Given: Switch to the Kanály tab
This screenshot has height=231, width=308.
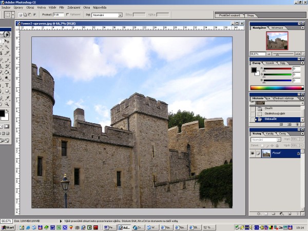Looking at the screenshot, I should tap(271, 133).
